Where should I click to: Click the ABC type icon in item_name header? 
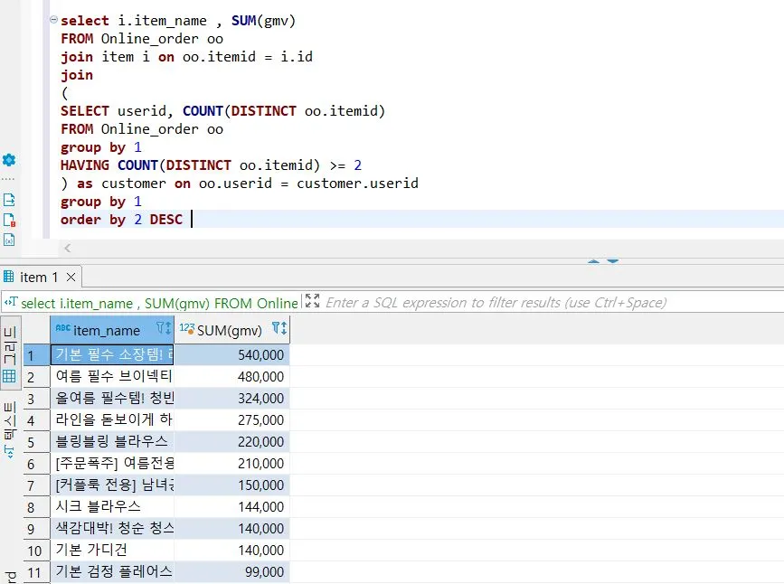click(x=63, y=328)
